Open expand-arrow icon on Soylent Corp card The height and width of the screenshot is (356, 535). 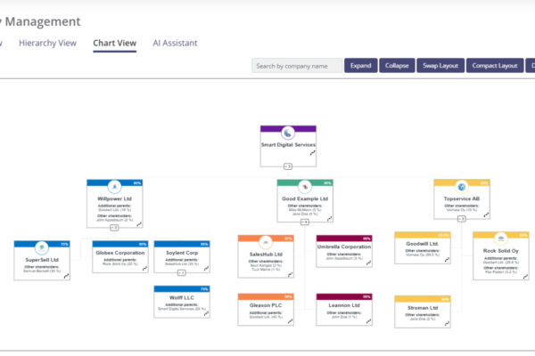207,269
